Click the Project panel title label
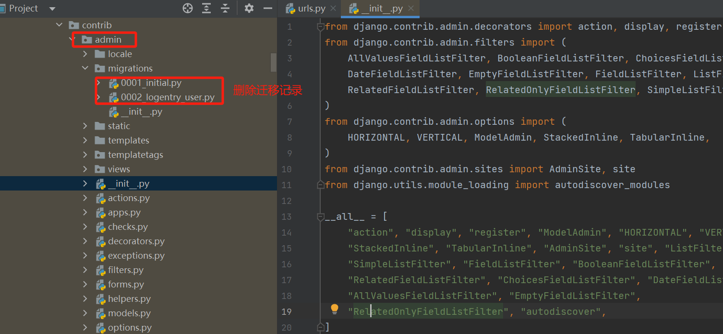723x334 pixels. tap(24, 9)
